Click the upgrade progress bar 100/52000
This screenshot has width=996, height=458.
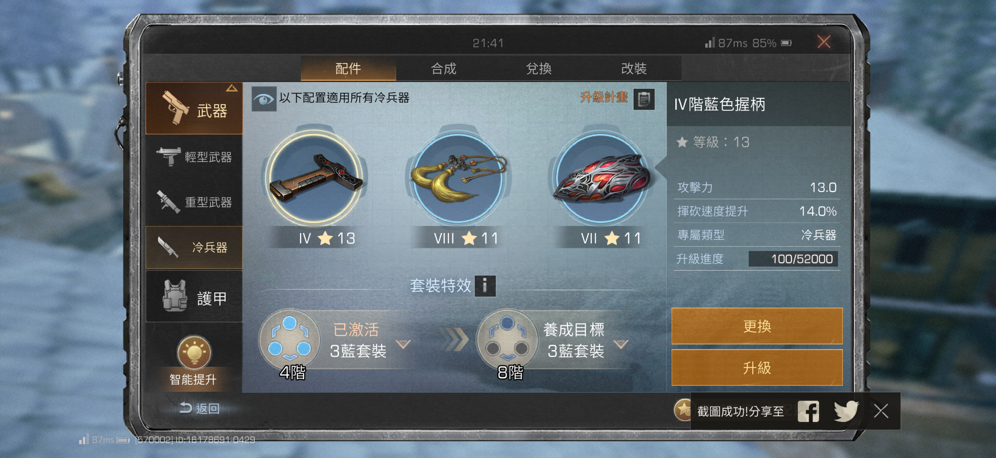[793, 259]
